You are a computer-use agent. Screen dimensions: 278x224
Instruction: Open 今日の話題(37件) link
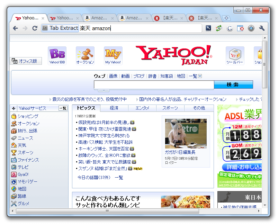pyautogui.click(x=94, y=178)
